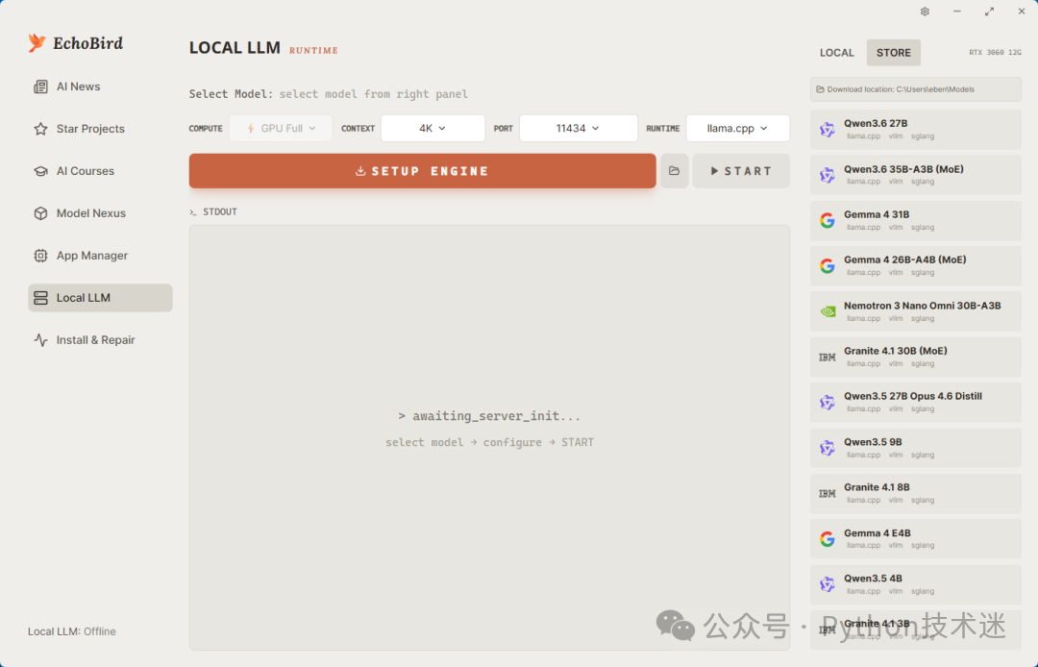Click the Download location path field
Image resolution: width=1038 pixels, height=667 pixels.
[916, 89]
